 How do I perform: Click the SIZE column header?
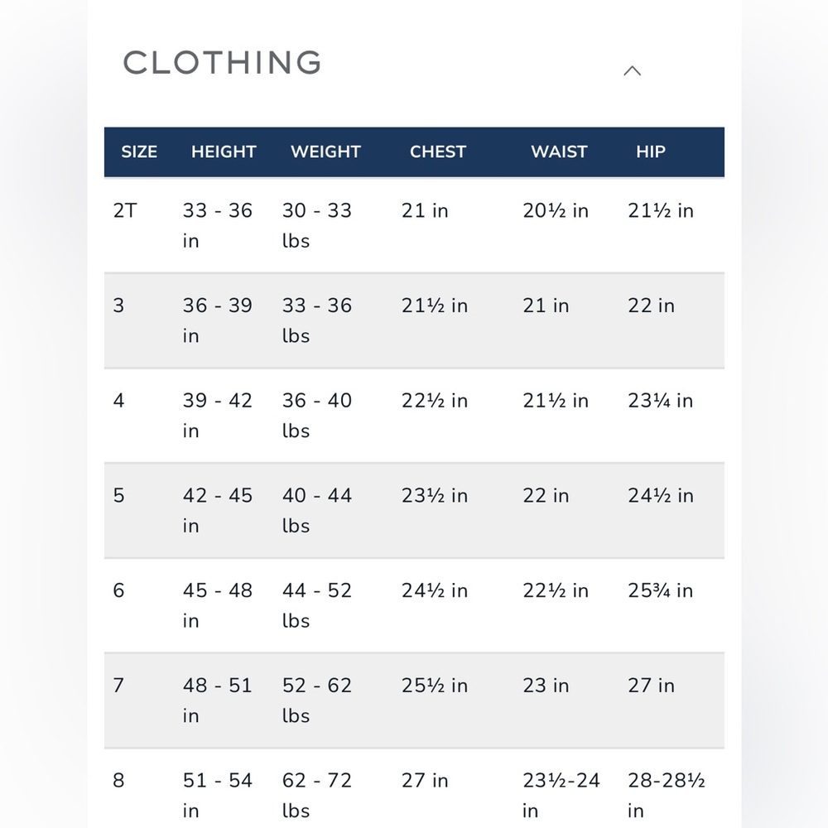(x=139, y=152)
